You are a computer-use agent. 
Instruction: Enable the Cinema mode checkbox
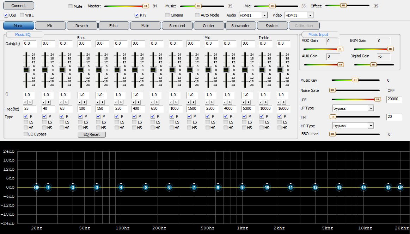(167, 15)
